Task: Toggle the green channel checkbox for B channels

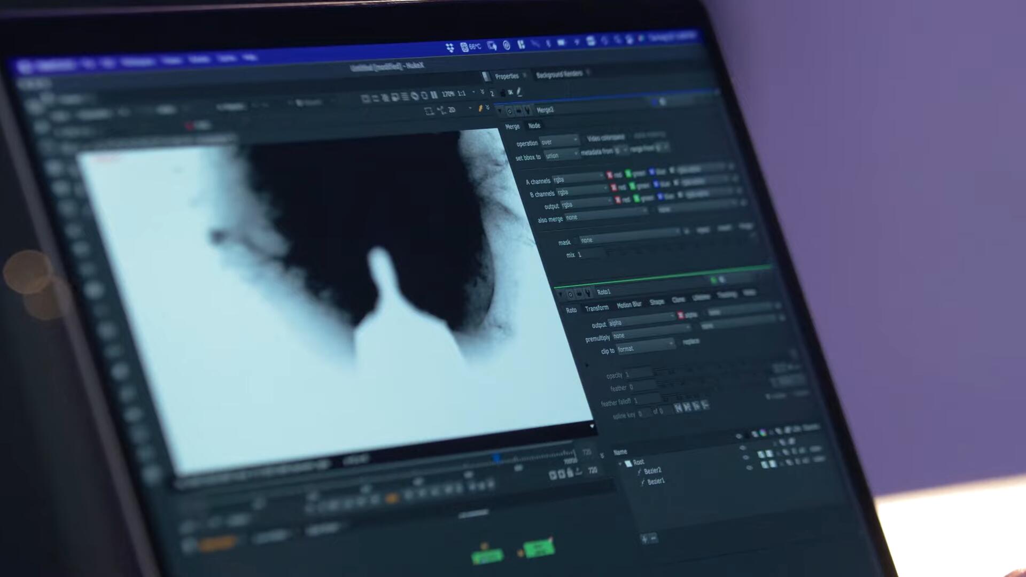Action: (x=632, y=188)
